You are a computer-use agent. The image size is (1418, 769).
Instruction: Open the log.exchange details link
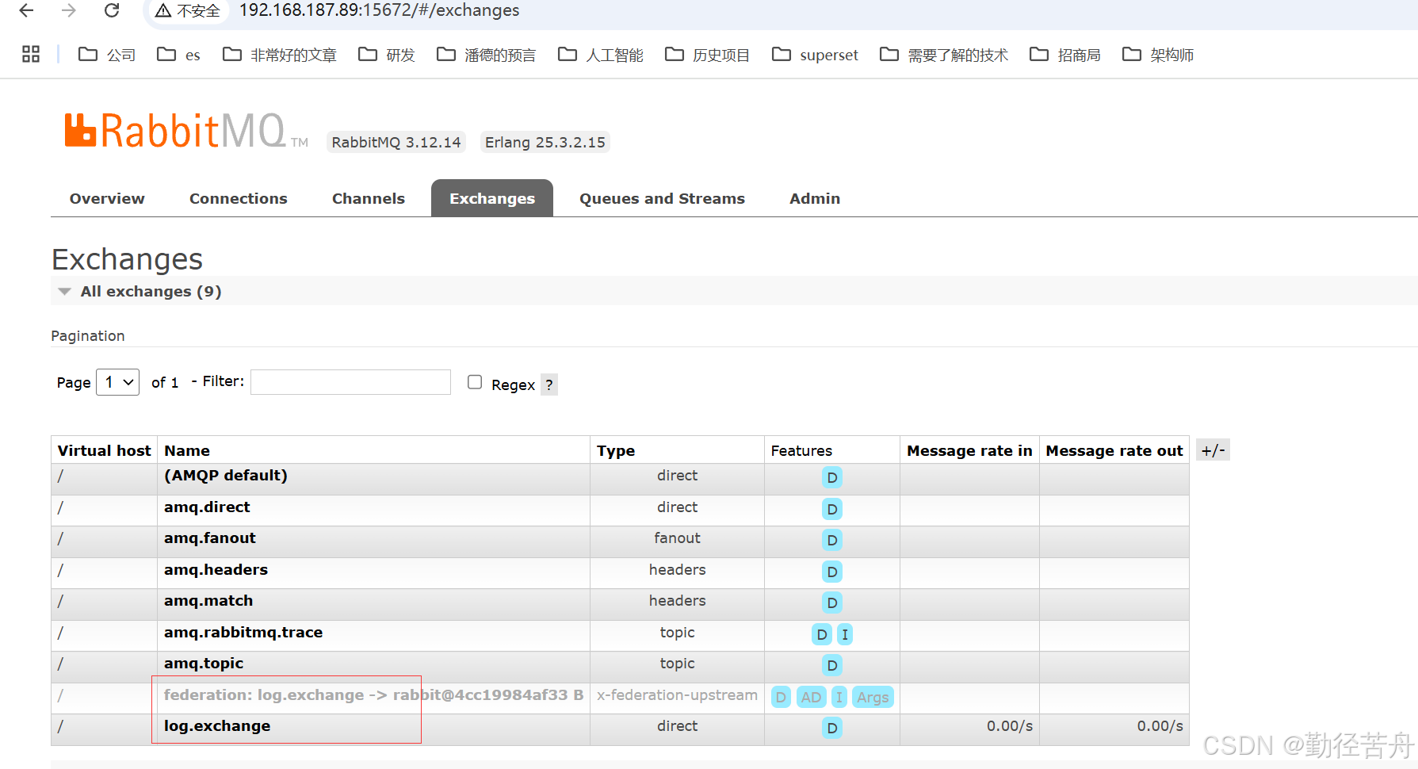point(216,725)
